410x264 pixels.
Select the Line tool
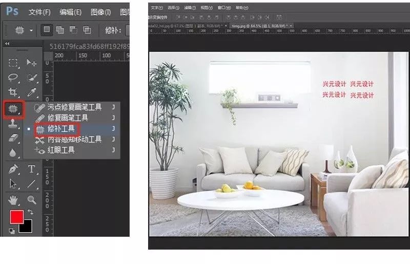(32, 184)
